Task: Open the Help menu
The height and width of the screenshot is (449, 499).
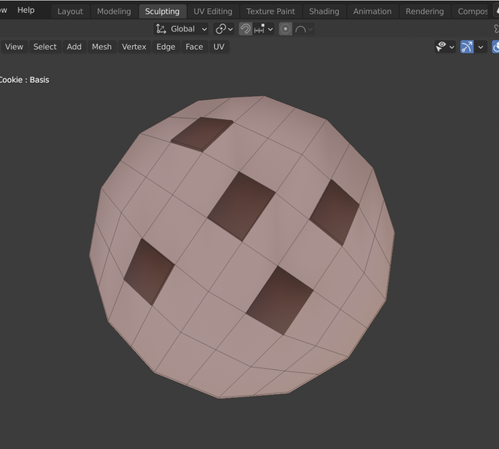Action: [x=26, y=10]
